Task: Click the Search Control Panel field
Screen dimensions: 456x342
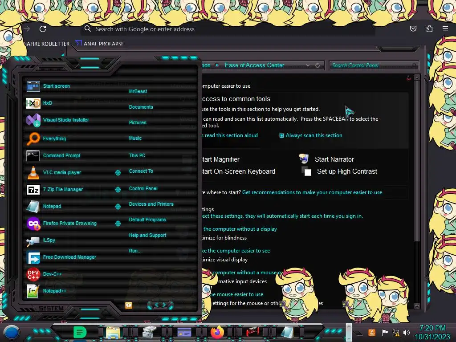Action: point(374,65)
